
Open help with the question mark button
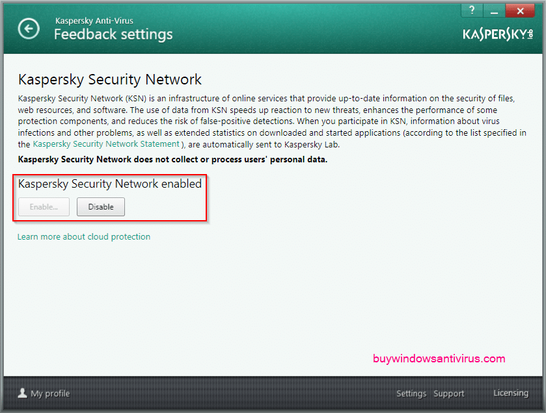pos(471,10)
